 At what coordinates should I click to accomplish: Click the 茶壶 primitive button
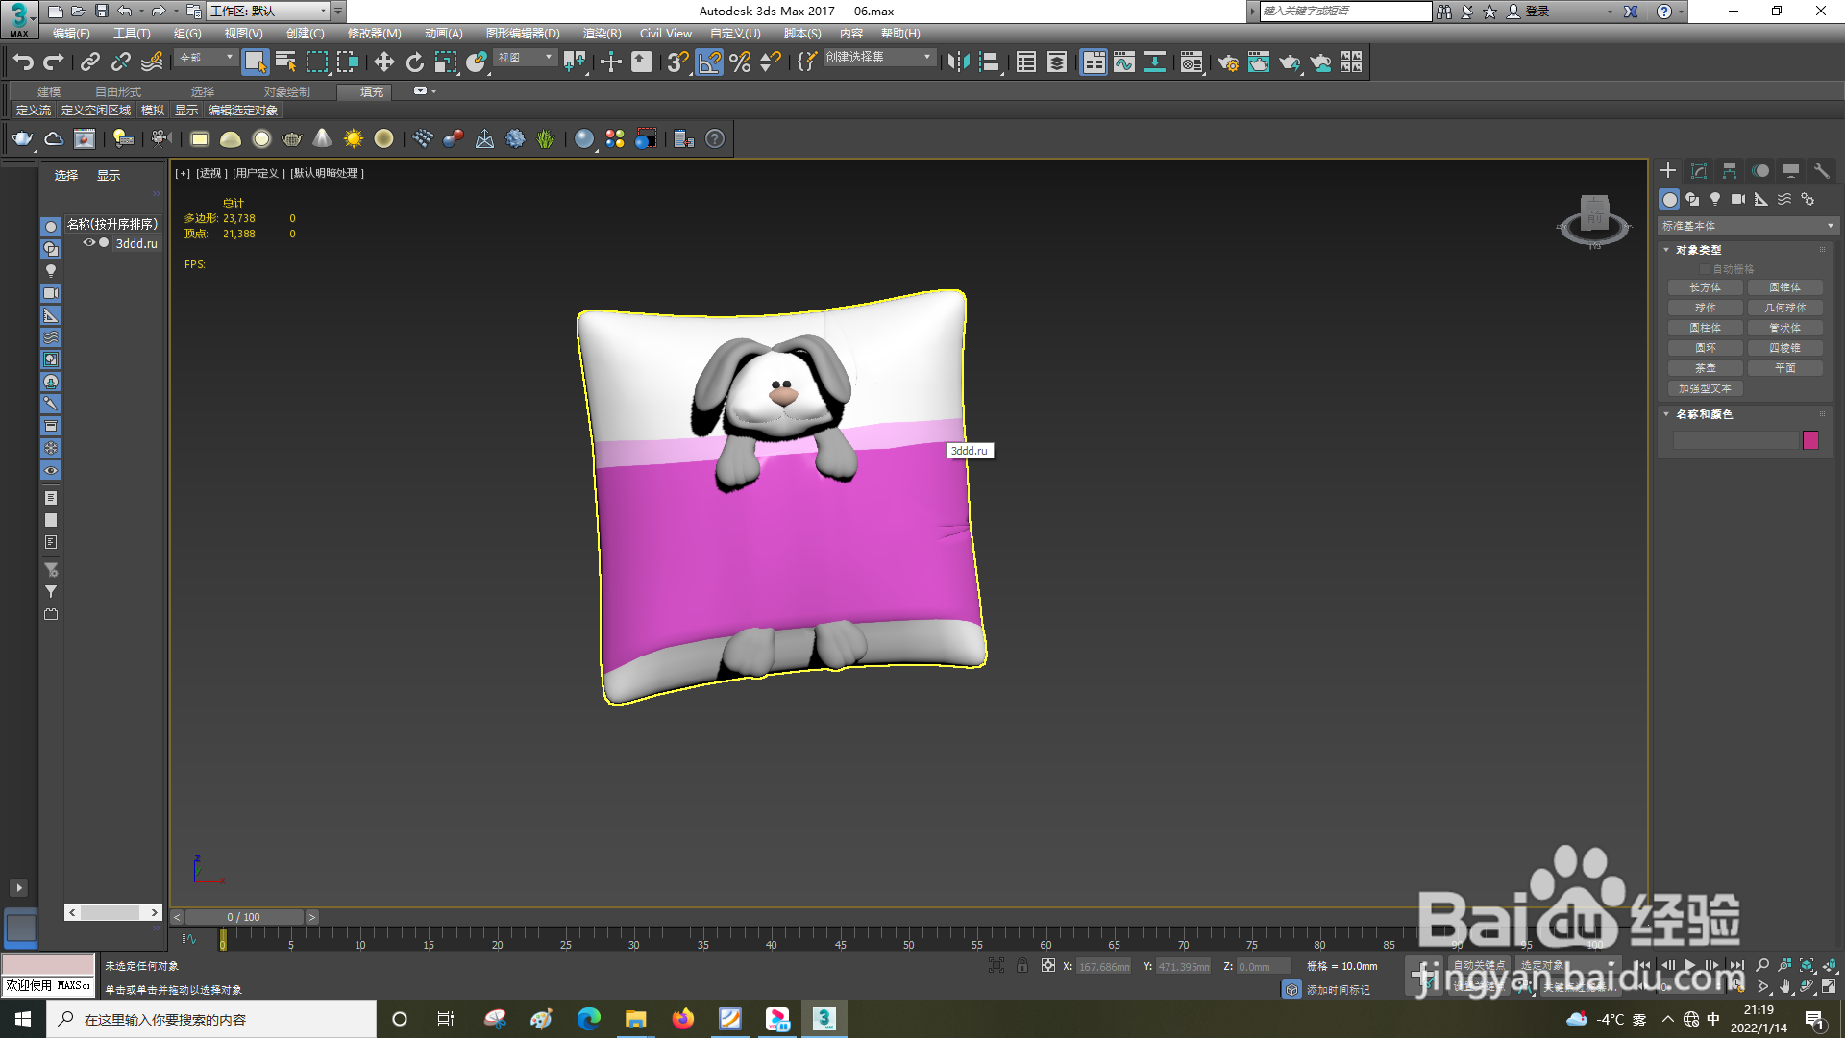(1706, 369)
